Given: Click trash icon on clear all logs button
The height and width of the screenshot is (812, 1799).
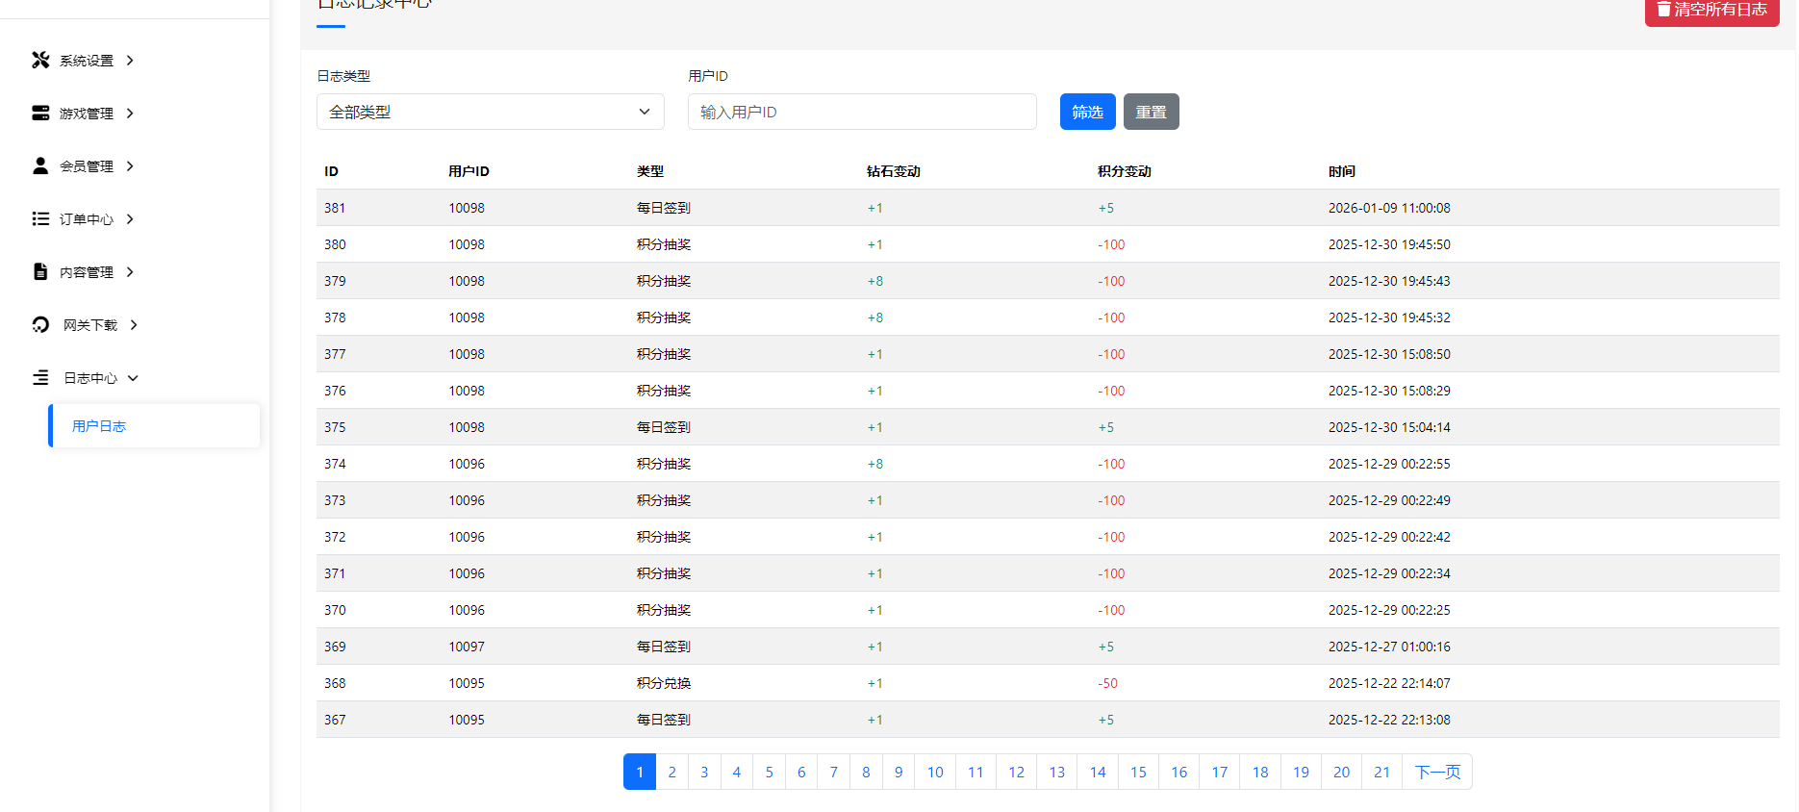Looking at the screenshot, I should pos(1663,10).
